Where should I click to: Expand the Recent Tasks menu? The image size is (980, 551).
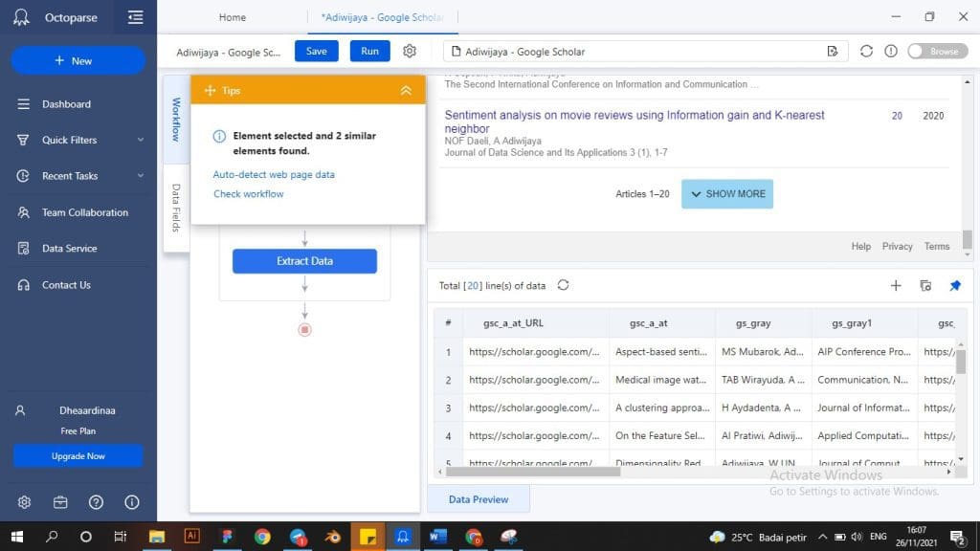click(141, 176)
